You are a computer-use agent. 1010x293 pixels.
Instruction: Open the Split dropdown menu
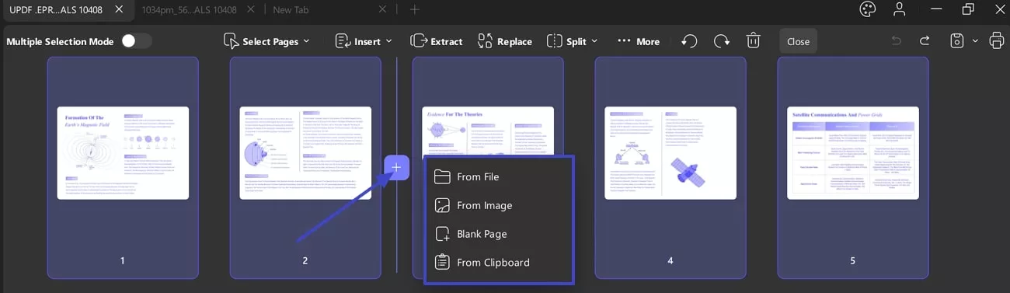click(573, 41)
